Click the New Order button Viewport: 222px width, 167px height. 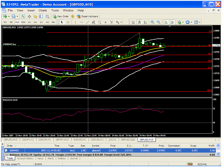pyautogui.click(x=61, y=16)
